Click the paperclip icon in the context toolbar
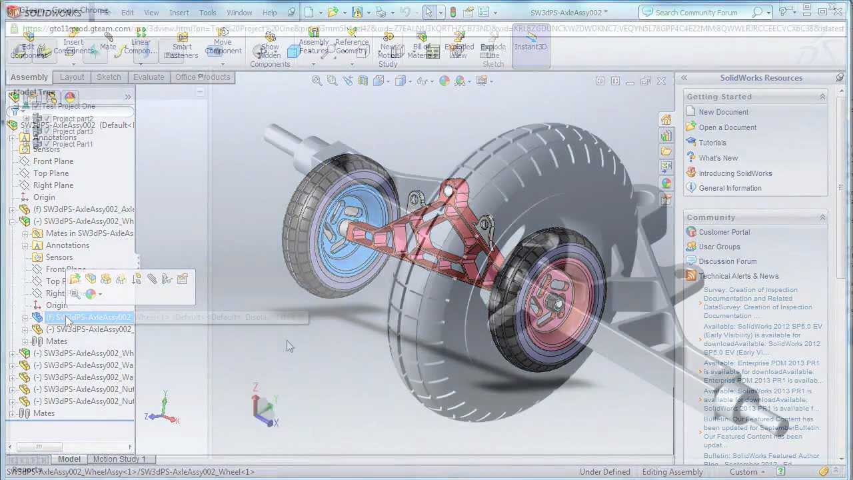853x480 pixels. [x=152, y=279]
